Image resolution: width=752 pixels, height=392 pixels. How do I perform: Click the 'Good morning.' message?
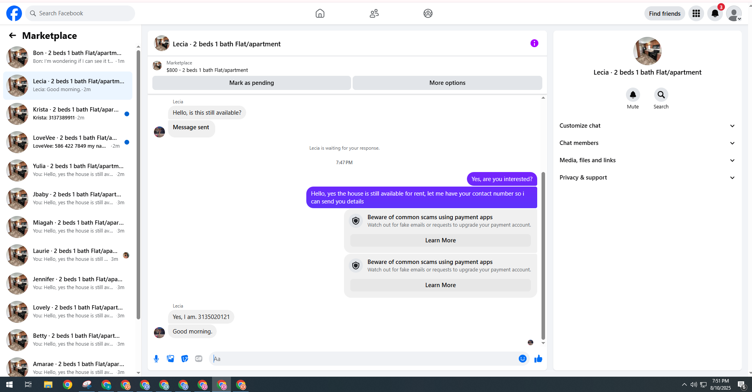coord(192,332)
